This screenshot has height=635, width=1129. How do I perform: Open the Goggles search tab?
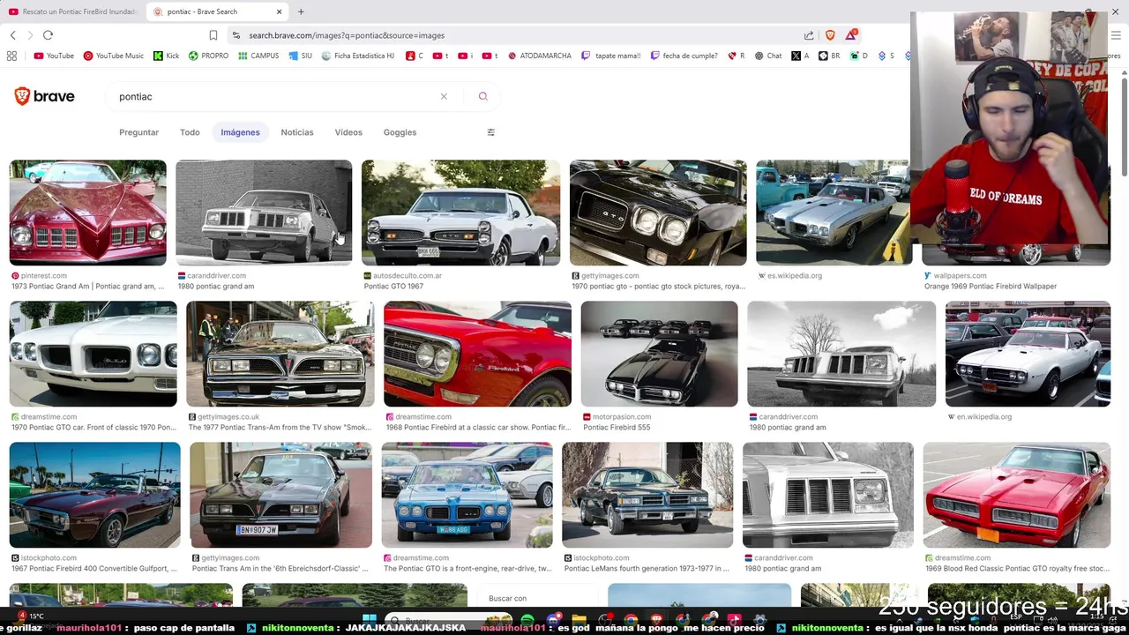[400, 132]
